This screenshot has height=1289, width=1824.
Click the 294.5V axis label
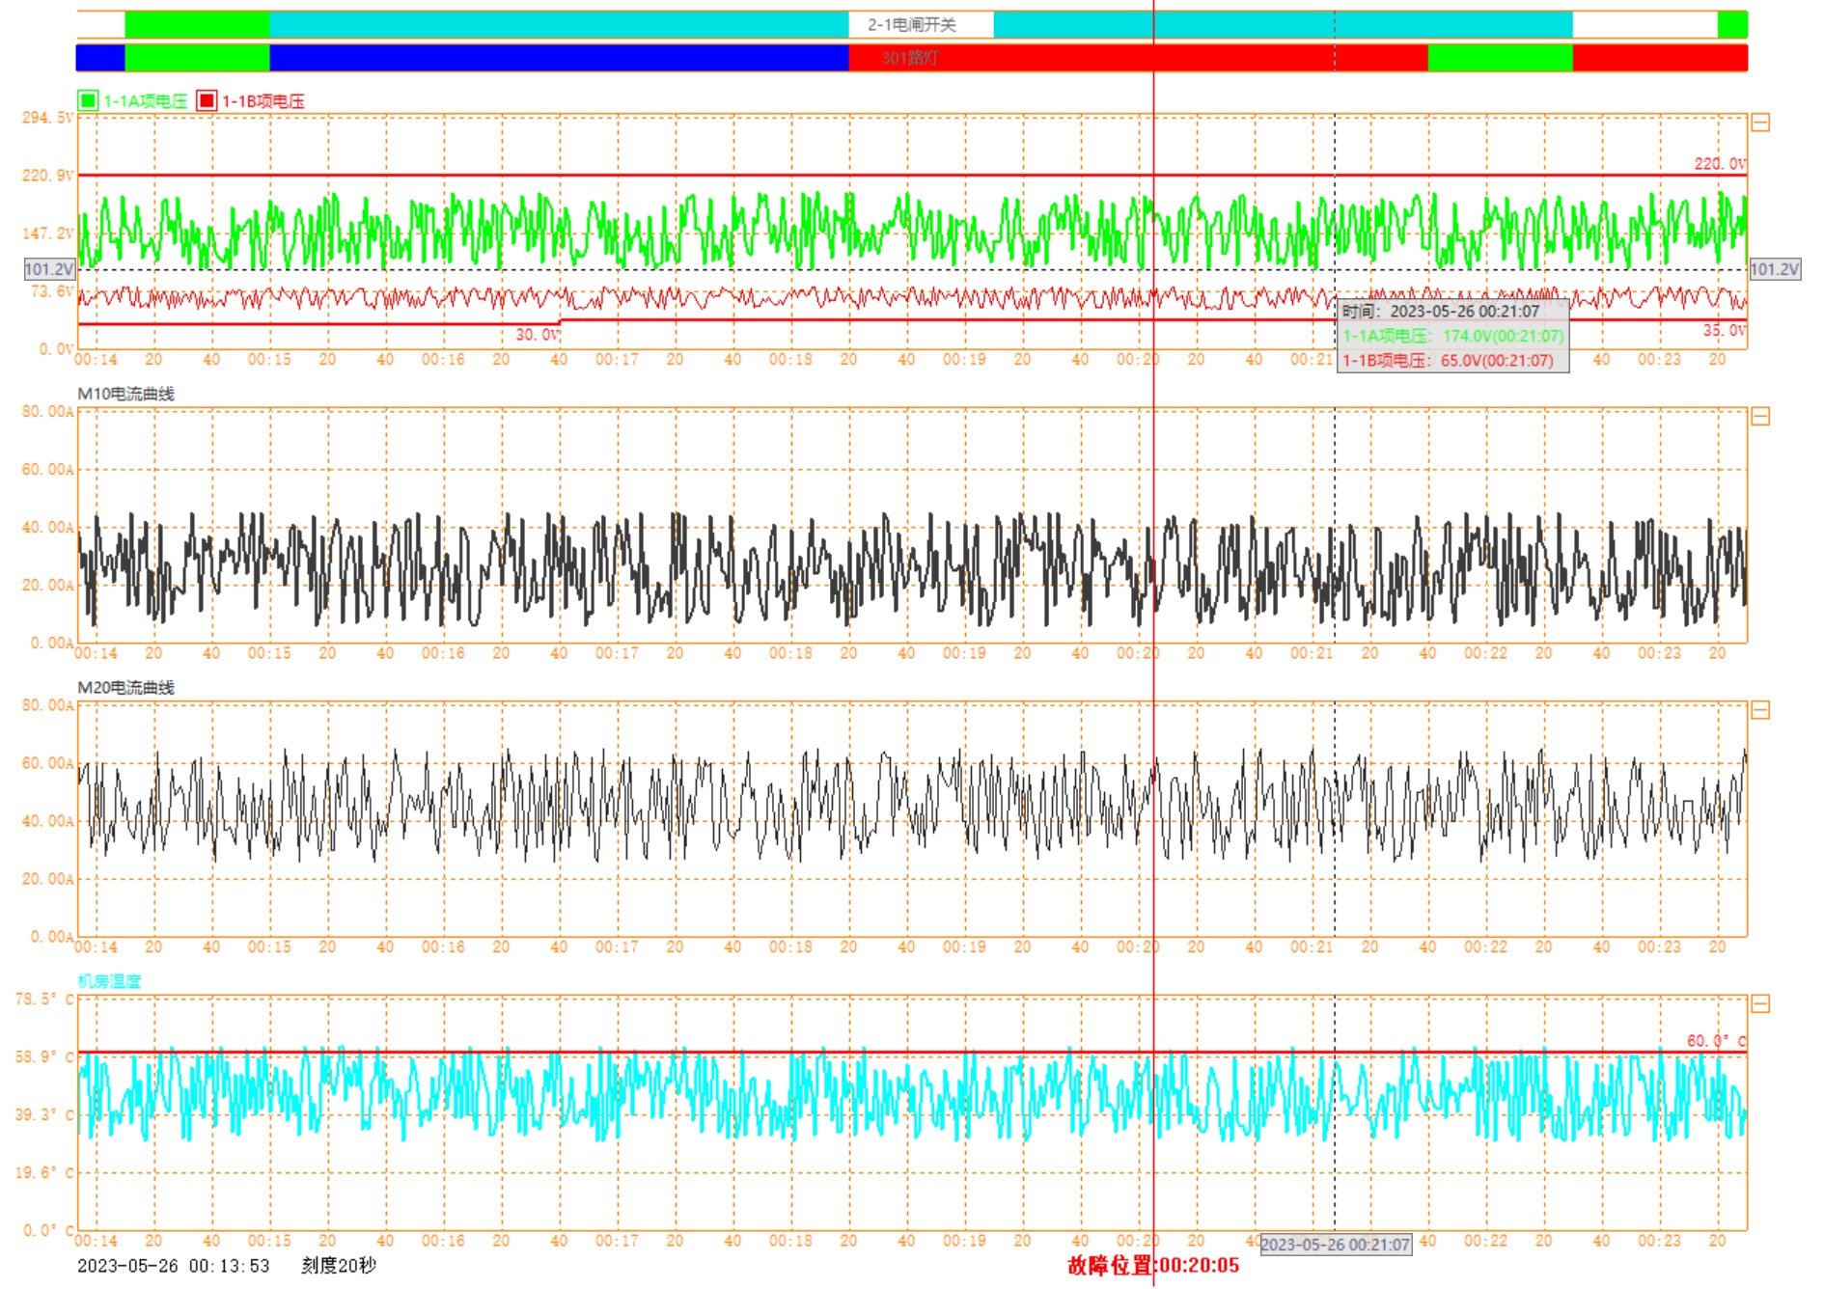click(x=47, y=118)
